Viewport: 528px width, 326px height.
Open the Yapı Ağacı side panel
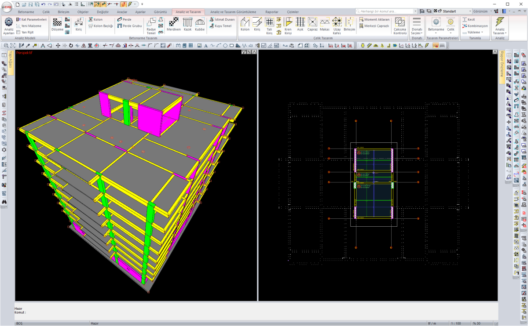pyautogui.click(x=11, y=62)
